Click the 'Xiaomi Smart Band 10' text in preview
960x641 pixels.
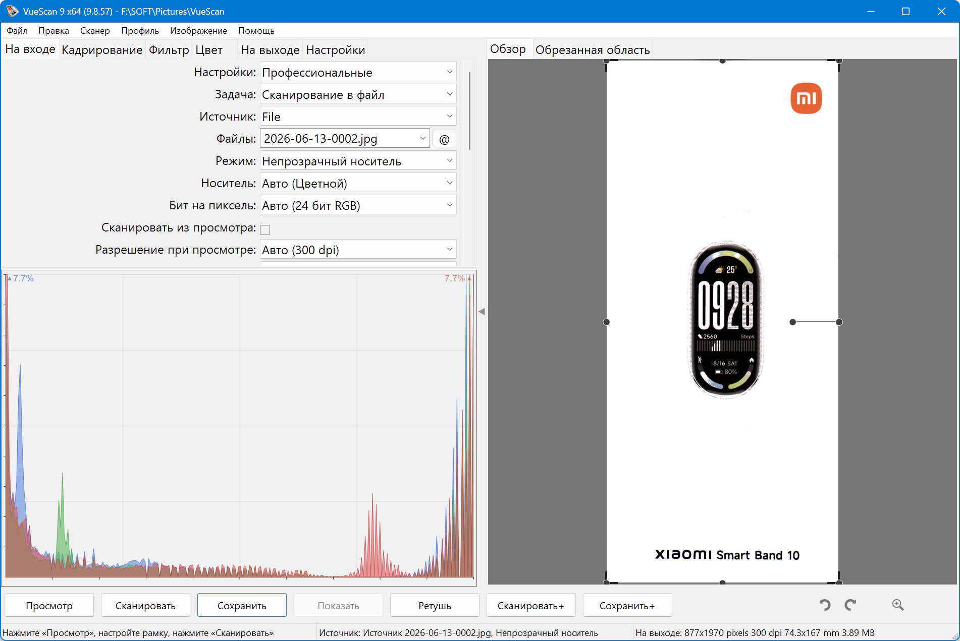click(727, 555)
